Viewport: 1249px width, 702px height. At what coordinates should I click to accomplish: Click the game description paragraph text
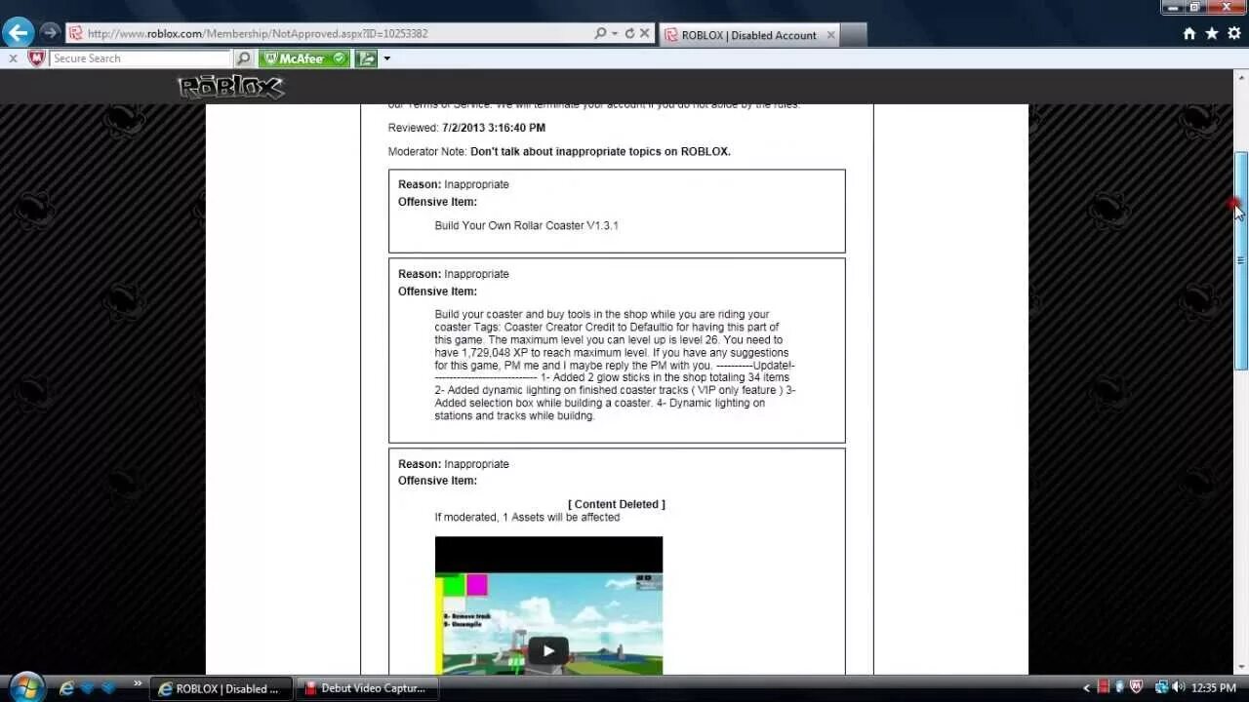pos(615,365)
